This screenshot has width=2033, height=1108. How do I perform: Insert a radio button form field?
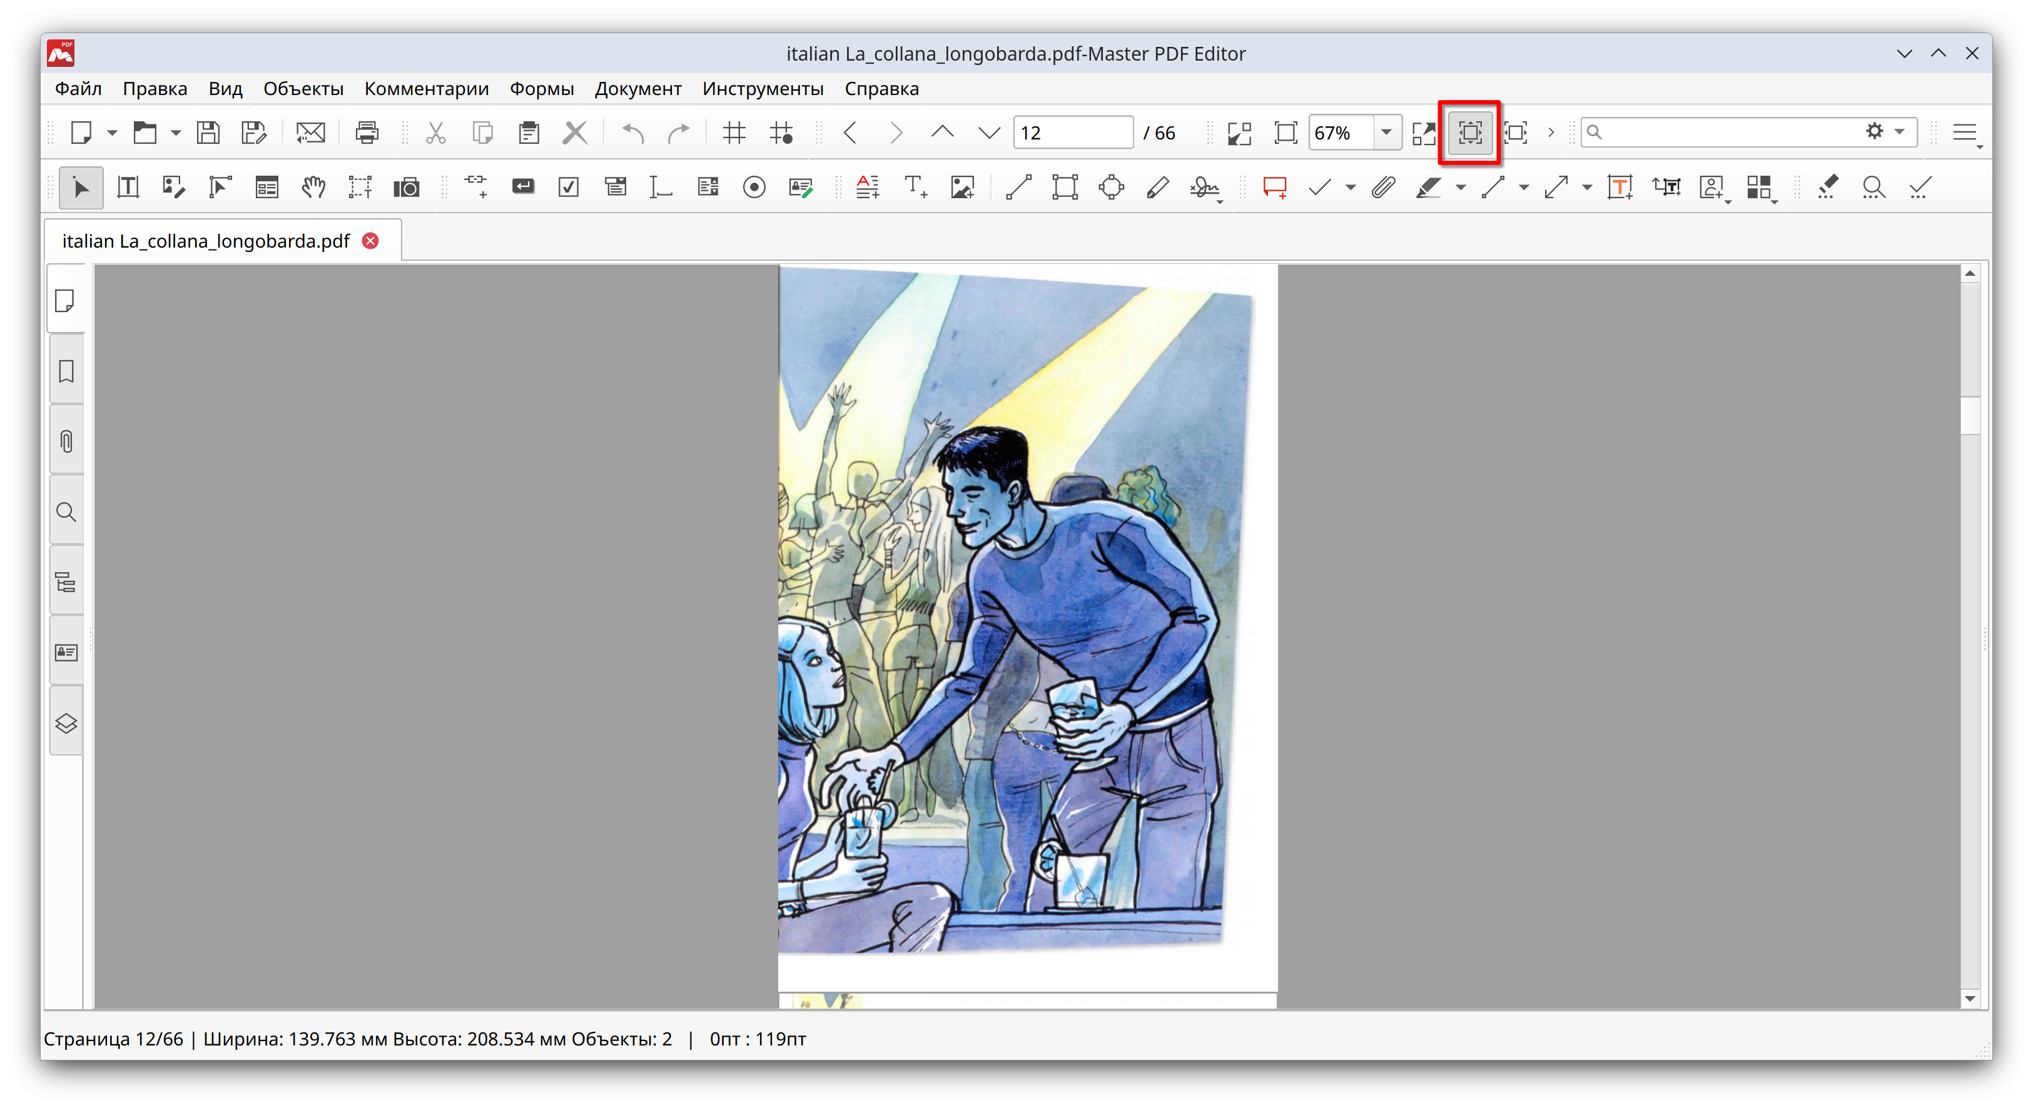tap(754, 188)
